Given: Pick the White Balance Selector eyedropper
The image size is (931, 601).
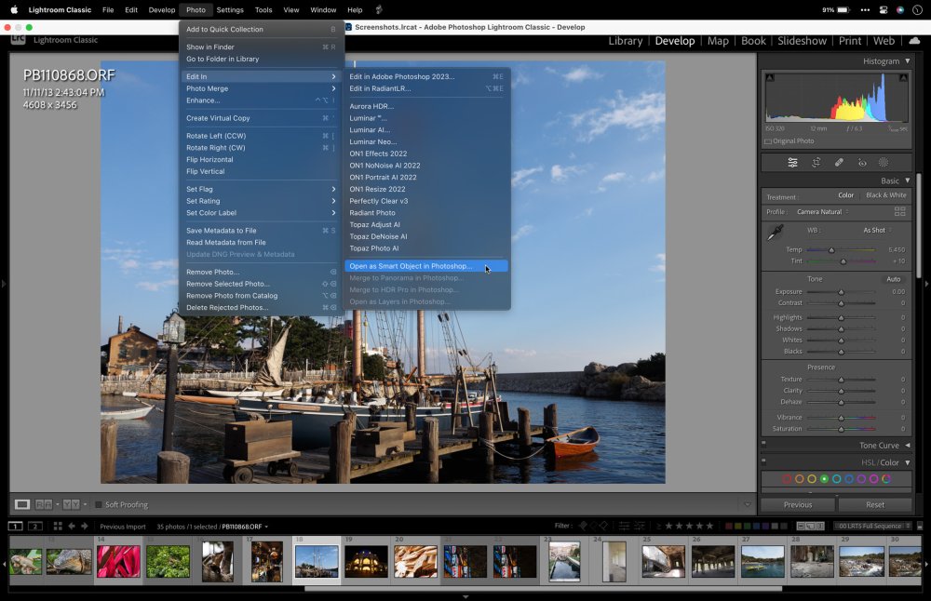Looking at the screenshot, I should [x=774, y=234].
